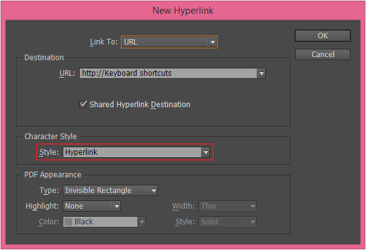Open the PDF Appearance Style dropdown showing Solid
The height and width of the screenshot is (250, 366).
(227, 222)
